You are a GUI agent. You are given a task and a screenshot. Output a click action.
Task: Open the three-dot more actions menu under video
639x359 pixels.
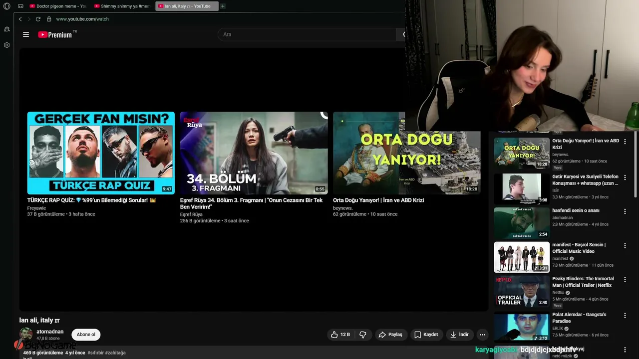[x=482, y=335]
